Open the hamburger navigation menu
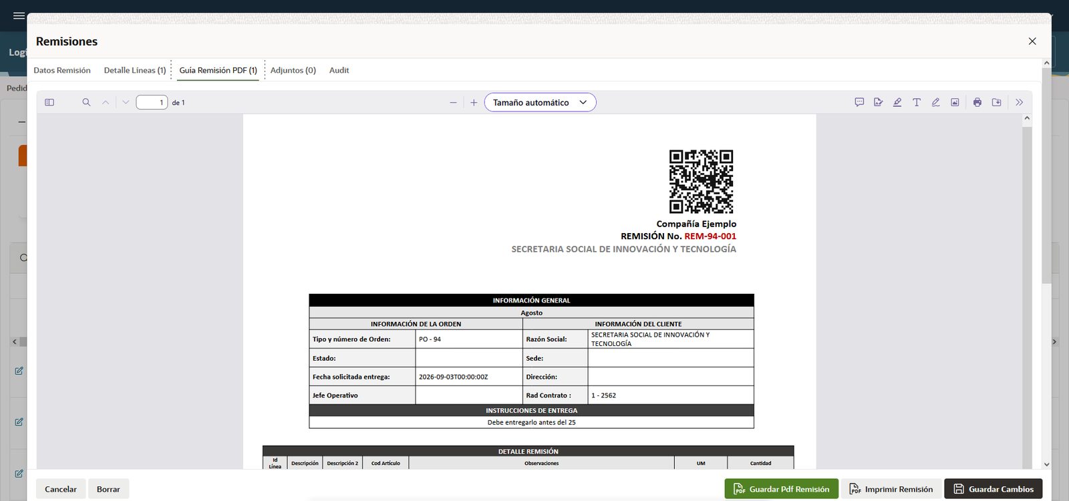1069x501 pixels. click(x=19, y=15)
